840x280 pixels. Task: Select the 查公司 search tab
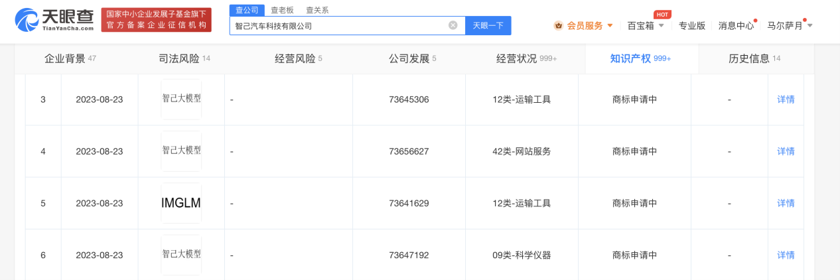247,10
